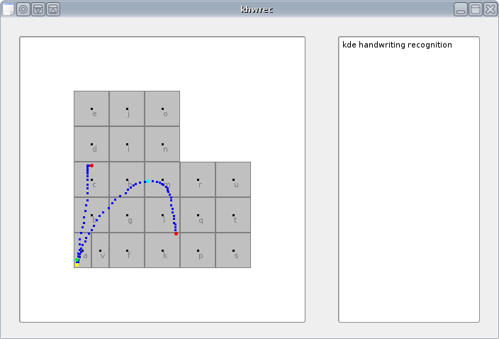Click the 'p' grid cell
499x339 pixels.
(x=198, y=250)
